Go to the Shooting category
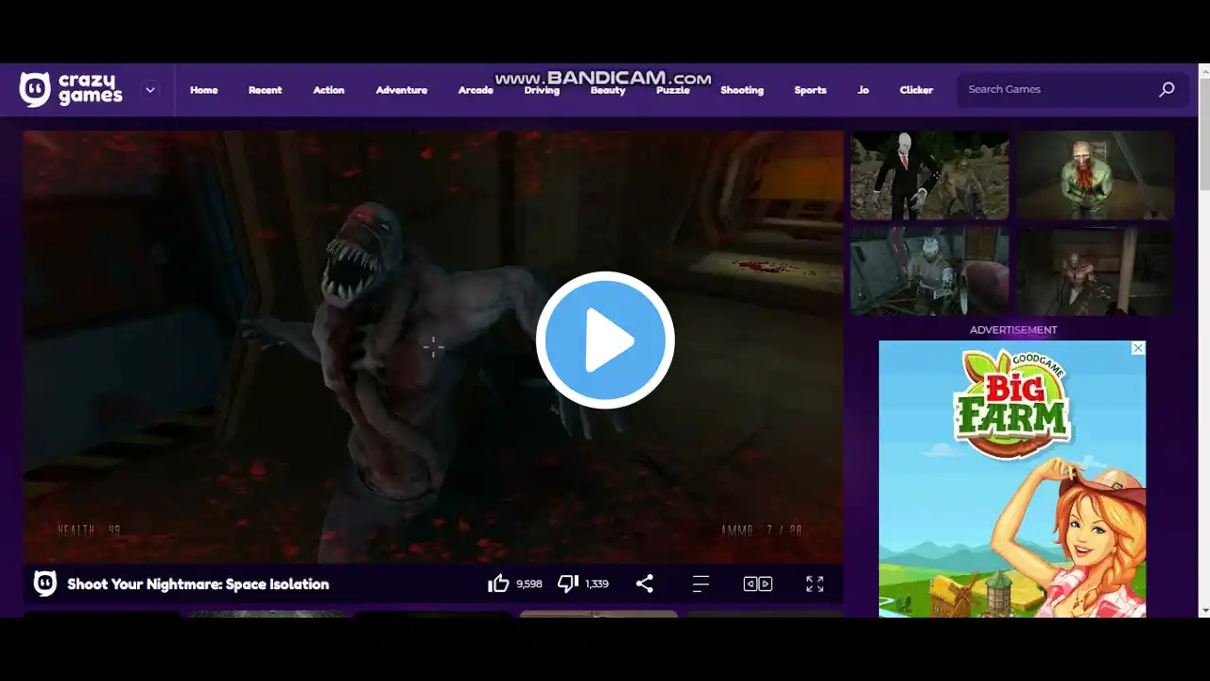The image size is (1210, 681). 742,90
